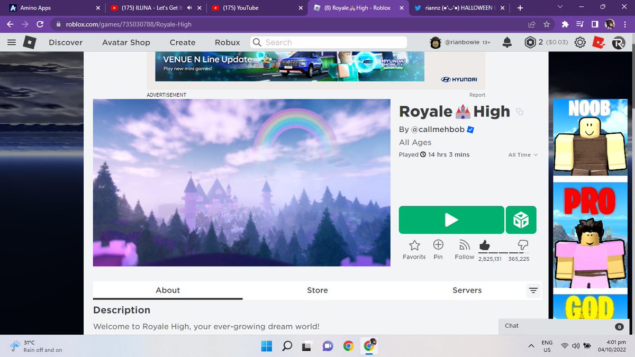Click the NOOB PRO GOD side ad
Image resolution: width=635 pixels, height=357 pixels.
point(590,209)
